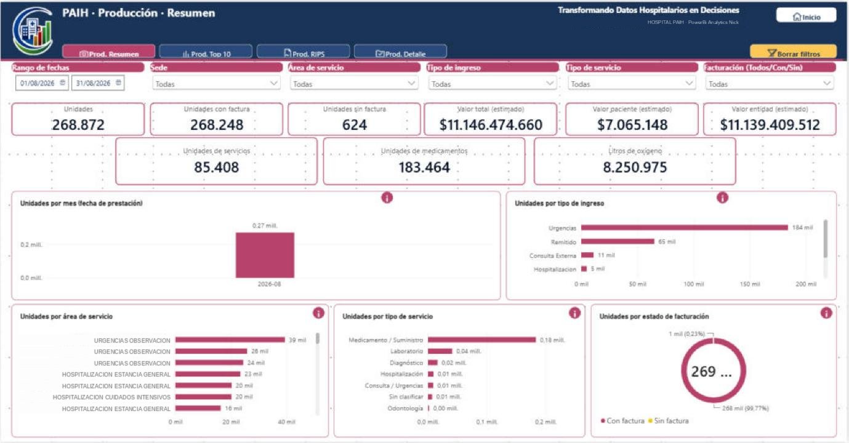
Task: Open the calendar icon next to 31/08/2026
Action: click(118, 82)
